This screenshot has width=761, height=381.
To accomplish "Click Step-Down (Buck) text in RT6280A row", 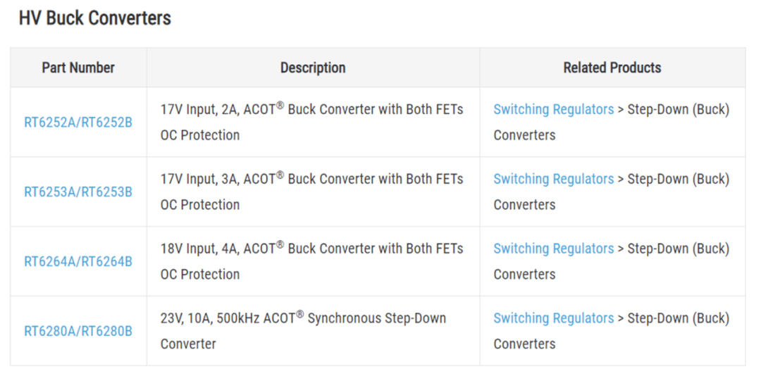I will [x=678, y=318].
